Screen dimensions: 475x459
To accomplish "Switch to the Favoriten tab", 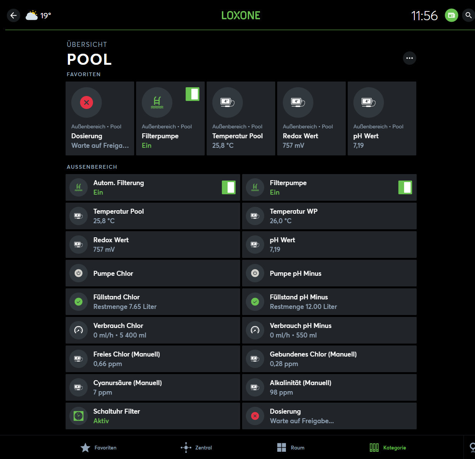I will (99, 448).
